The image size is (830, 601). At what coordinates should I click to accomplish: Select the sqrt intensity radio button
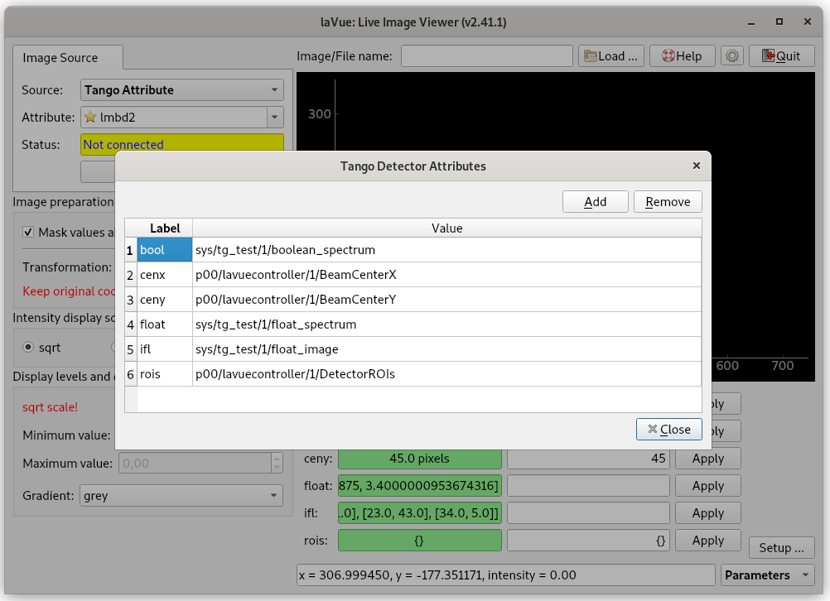(x=29, y=347)
